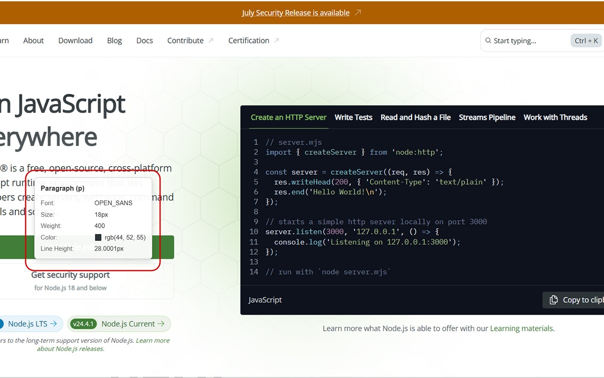Click the arrow icon in Node.js LTS pill
Image resolution: width=604 pixels, height=378 pixels.
coord(53,324)
